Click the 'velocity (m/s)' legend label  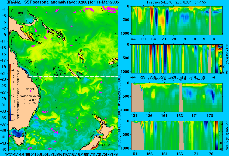click(x=30, y=96)
